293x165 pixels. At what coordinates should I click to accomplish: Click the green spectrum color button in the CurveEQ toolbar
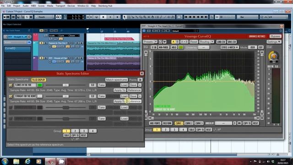(x=181, y=47)
